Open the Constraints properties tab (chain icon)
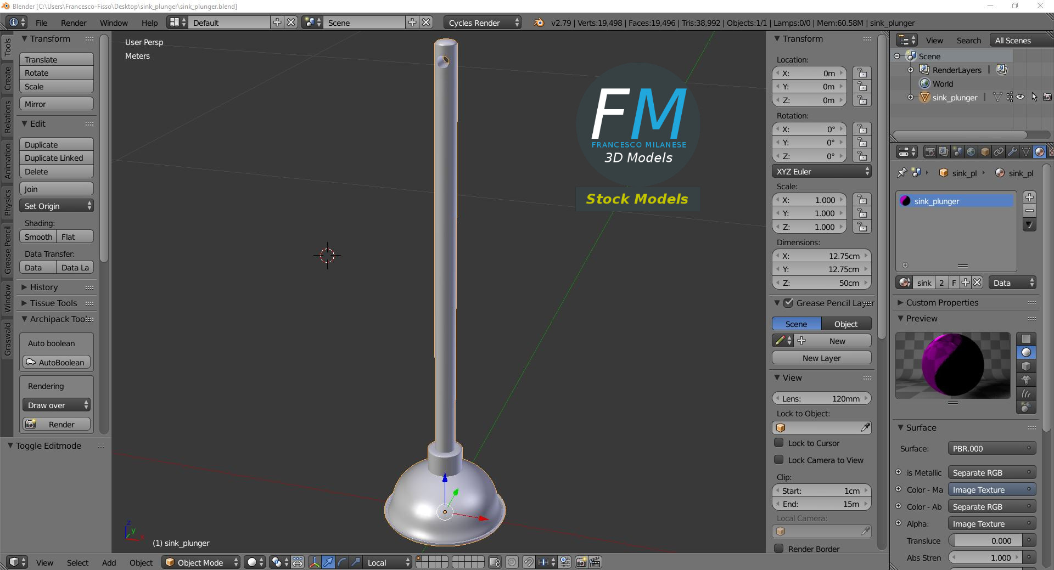Viewport: 1054px width, 570px height. 999,152
